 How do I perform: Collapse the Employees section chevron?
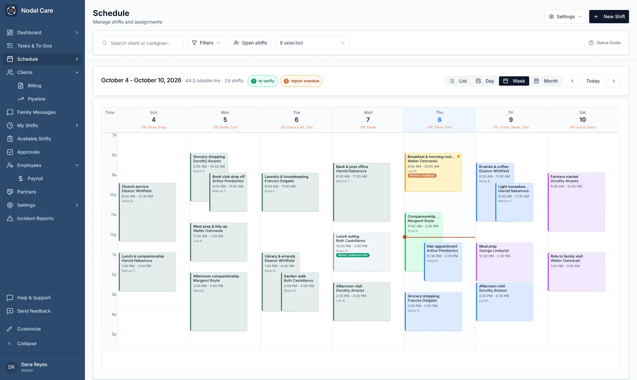[x=77, y=165]
